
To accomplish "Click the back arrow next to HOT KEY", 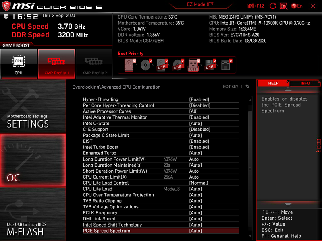I will 247,87.
